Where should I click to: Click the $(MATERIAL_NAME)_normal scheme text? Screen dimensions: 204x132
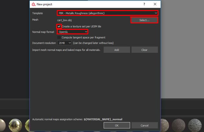[x=103, y=119]
